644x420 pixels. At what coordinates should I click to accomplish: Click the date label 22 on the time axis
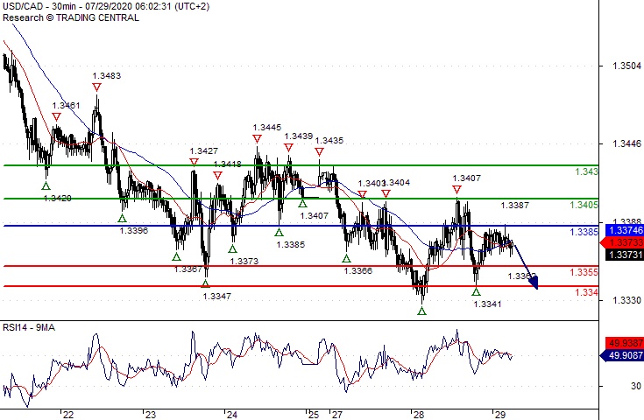point(68,415)
